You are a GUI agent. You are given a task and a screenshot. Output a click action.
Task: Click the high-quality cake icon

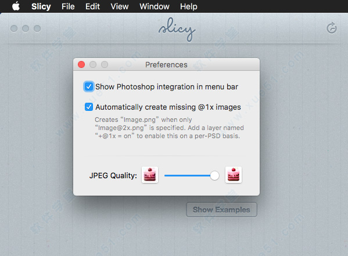234,175
